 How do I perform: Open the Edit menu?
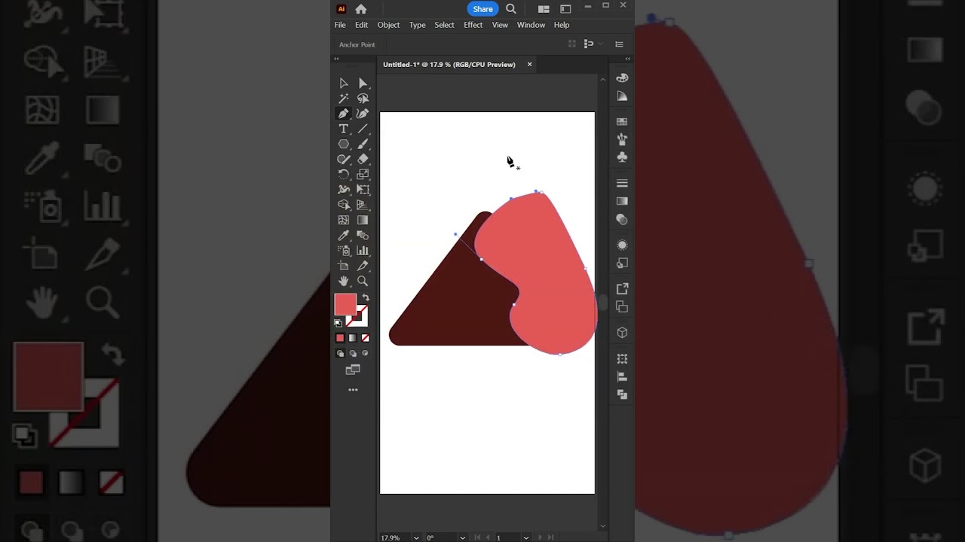[362, 25]
